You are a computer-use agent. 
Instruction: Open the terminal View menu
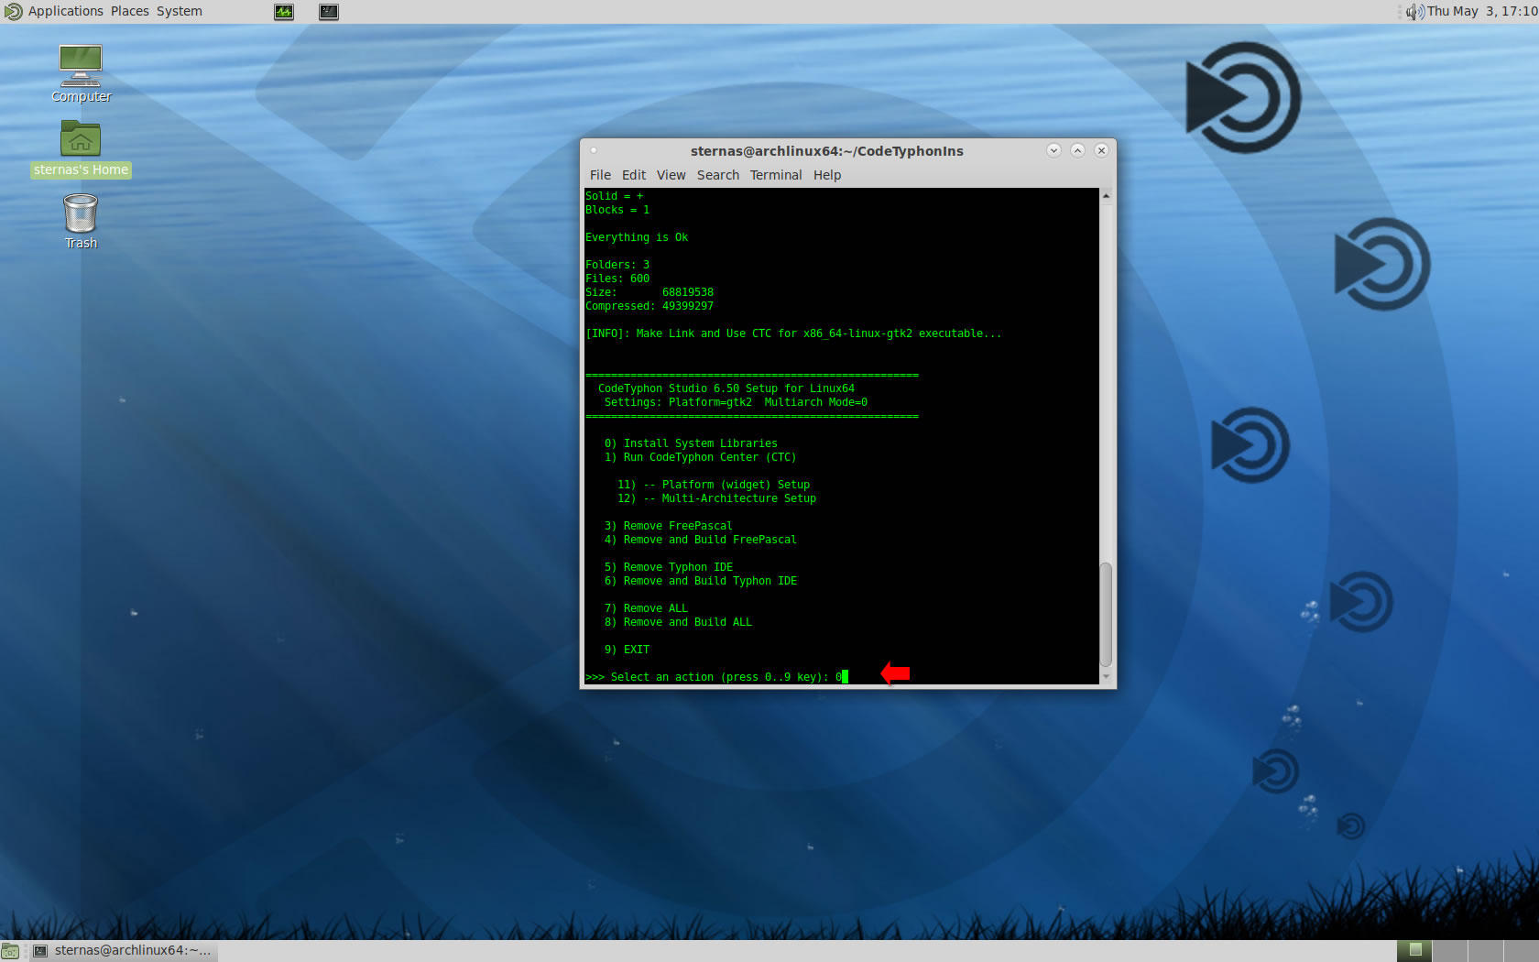(671, 175)
